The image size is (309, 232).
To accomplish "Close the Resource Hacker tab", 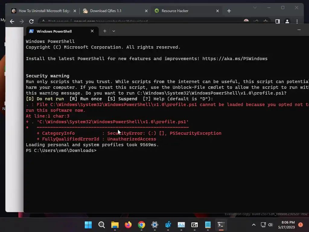I will tap(218, 11).
